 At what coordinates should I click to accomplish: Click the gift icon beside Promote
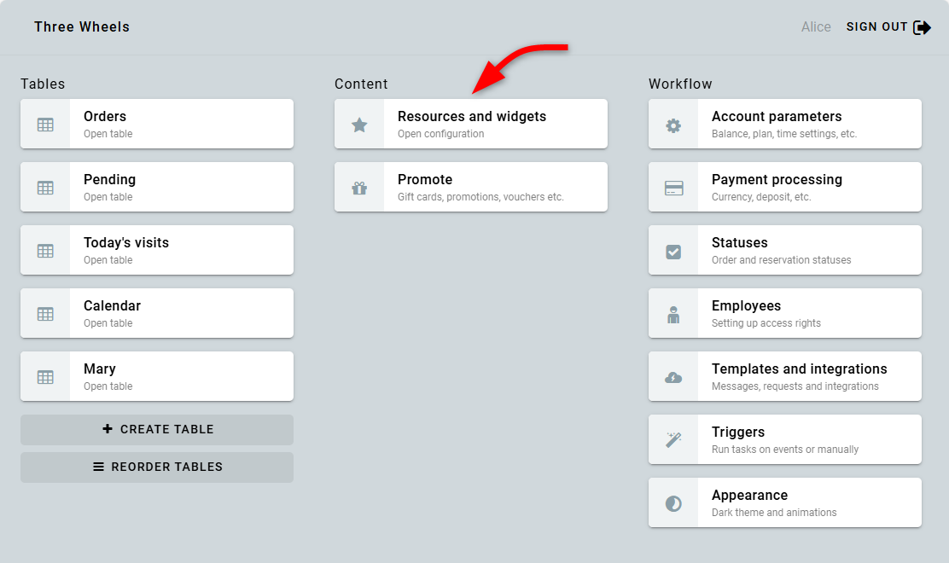pyautogui.click(x=359, y=188)
